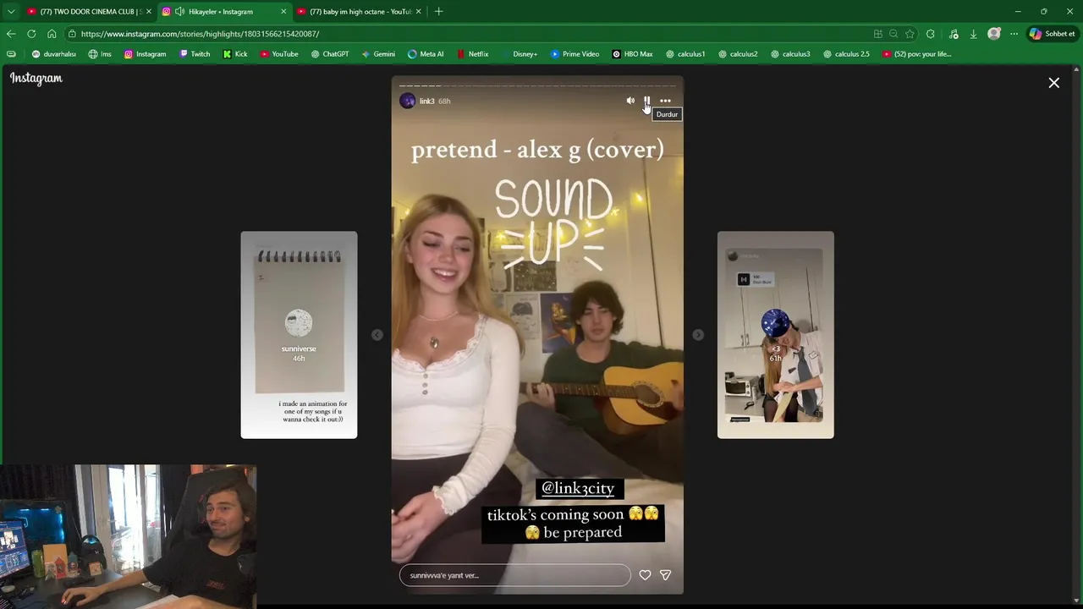Tap the @link3city mention sticker

pos(578,488)
